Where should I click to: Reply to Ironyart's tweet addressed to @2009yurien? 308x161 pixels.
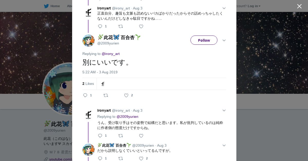point(100,136)
